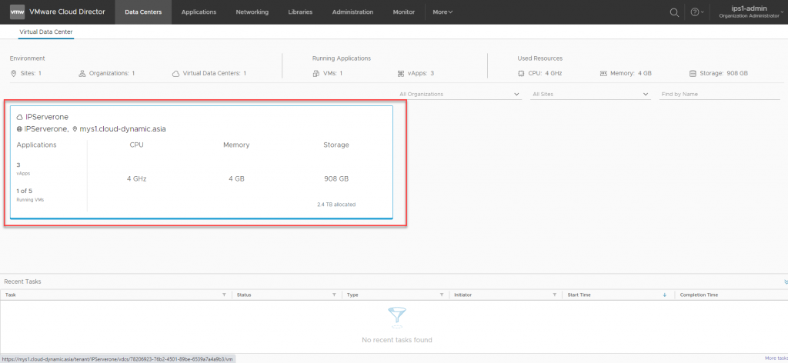Open the More menu in navigation

(442, 12)
